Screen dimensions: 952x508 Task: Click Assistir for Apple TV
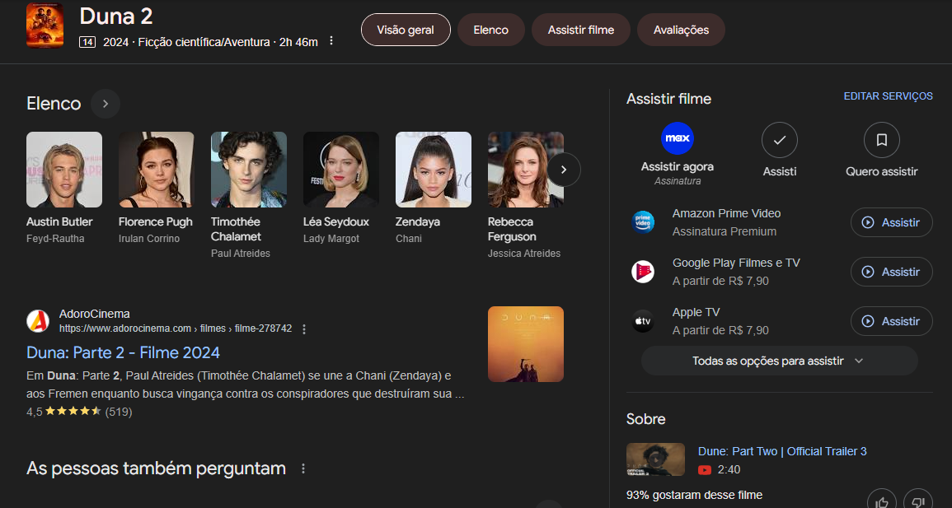[891, 321]
